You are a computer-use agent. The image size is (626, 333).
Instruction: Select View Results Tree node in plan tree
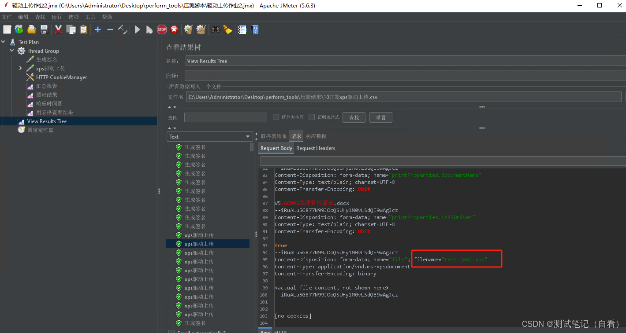47,121
